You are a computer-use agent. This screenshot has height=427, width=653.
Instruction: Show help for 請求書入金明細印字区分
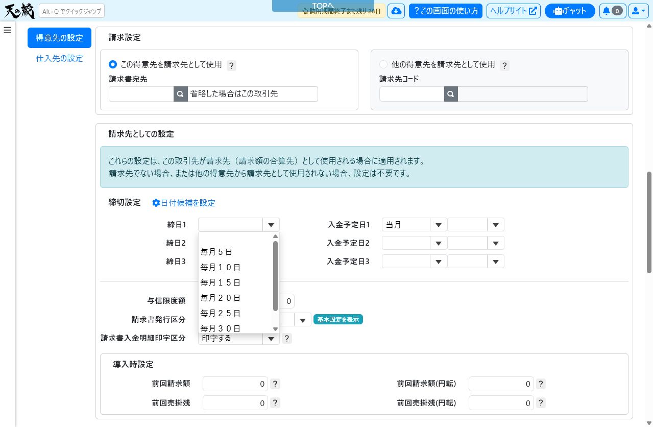pyautogui.click(x=287, y=338)
